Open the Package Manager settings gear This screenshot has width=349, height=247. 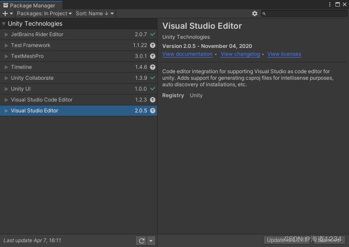255,14
